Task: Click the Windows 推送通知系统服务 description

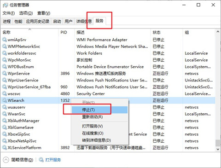Action: pos(101,73)
